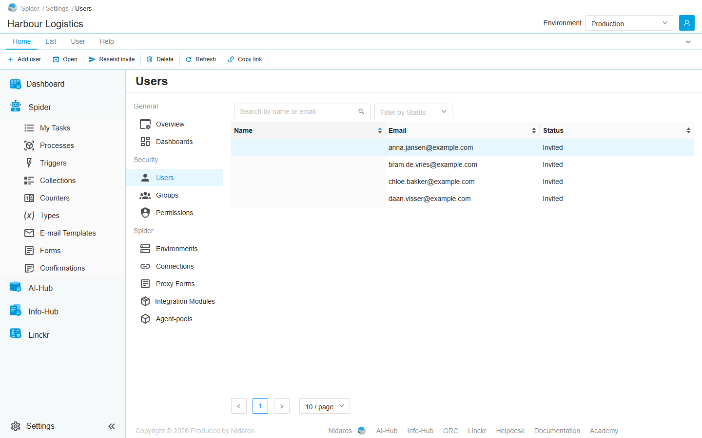Select page 1 button
This screenshot has height=438, width=702.
[x=260, y=406]
